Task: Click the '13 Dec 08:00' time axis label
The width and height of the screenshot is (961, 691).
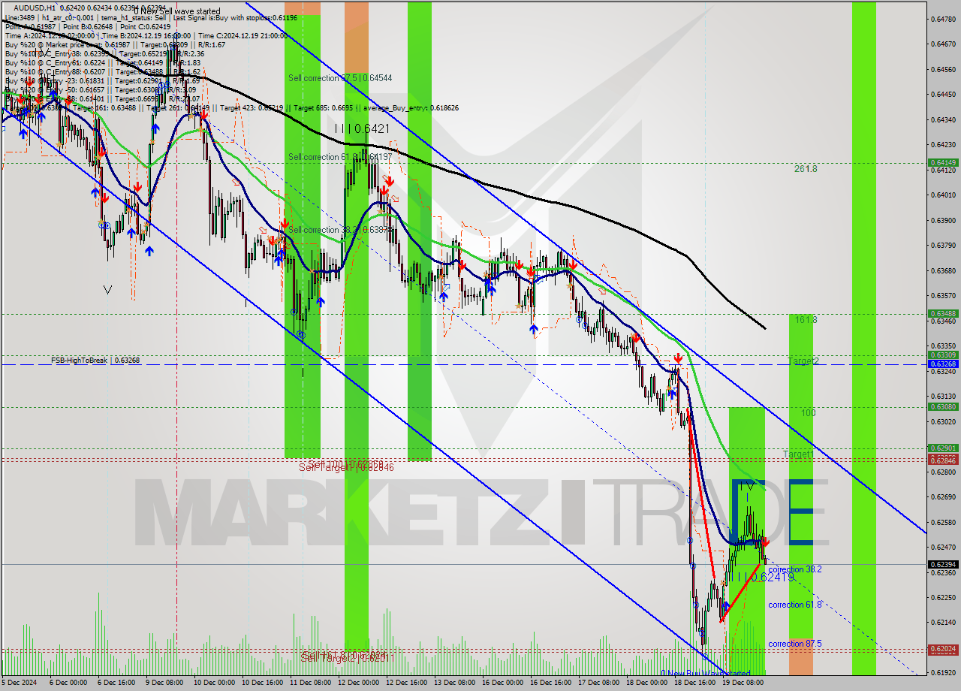Action: coord(454,683)
